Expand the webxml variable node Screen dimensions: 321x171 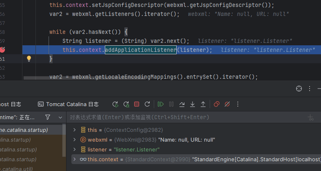74,140
